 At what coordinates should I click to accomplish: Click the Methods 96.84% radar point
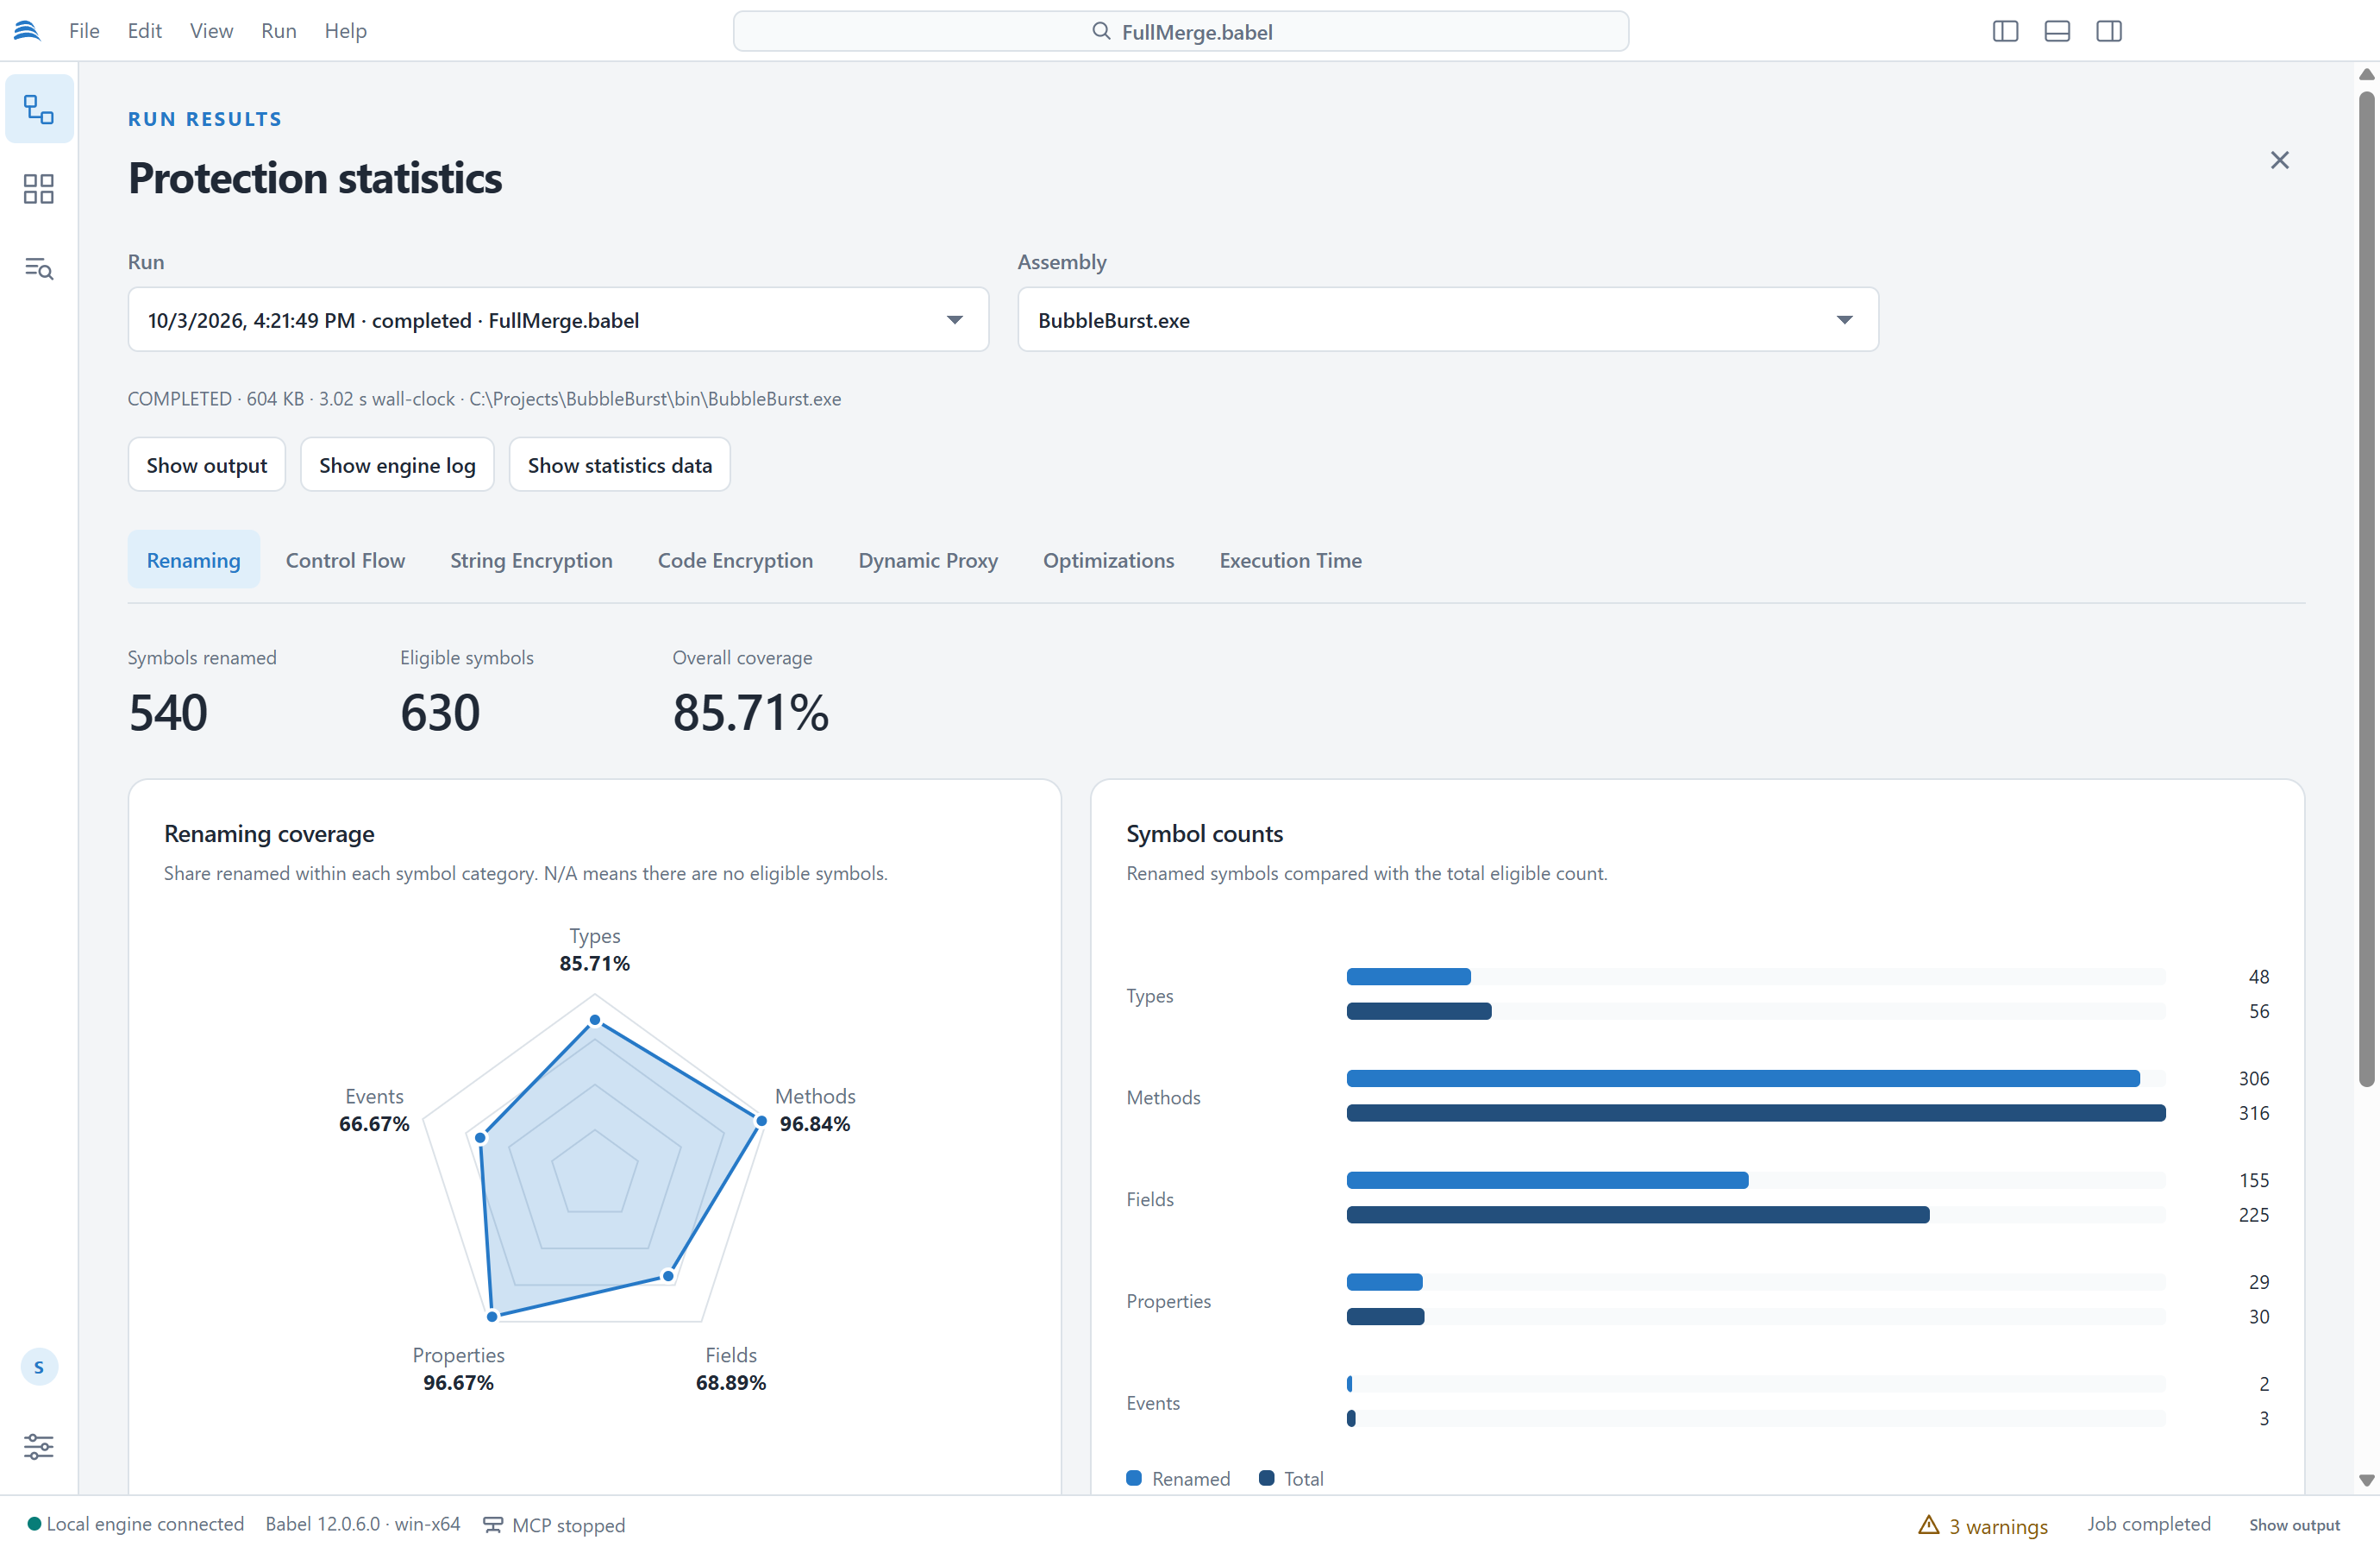[761, 1121]
